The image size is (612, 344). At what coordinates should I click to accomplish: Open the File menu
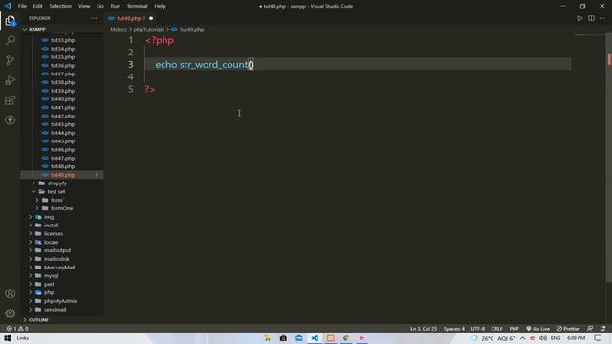pyautogui.click(x=22, y=6)
